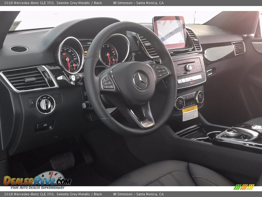This screenshot has height=197, width=262.
Task: Click header text "Selenite Grey Metallic / Black"
Action: [x=79, y=3]
